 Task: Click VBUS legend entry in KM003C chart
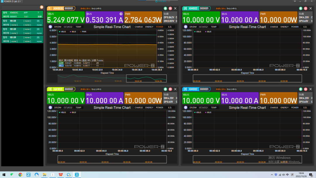click(x=63, y=32)
